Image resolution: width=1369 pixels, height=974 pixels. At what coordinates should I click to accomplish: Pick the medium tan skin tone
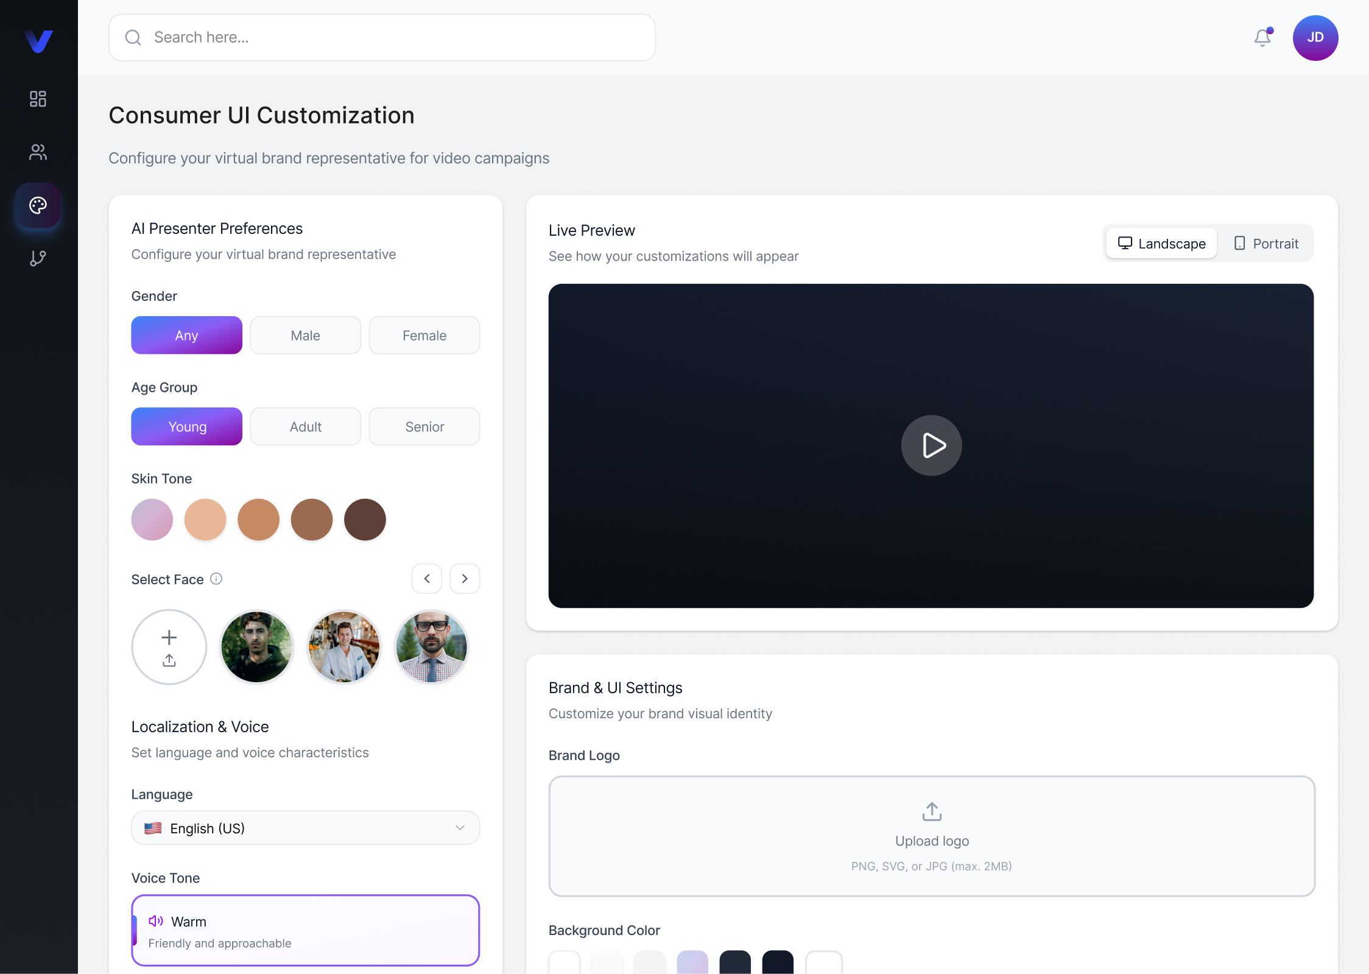[x=258, y=520]
